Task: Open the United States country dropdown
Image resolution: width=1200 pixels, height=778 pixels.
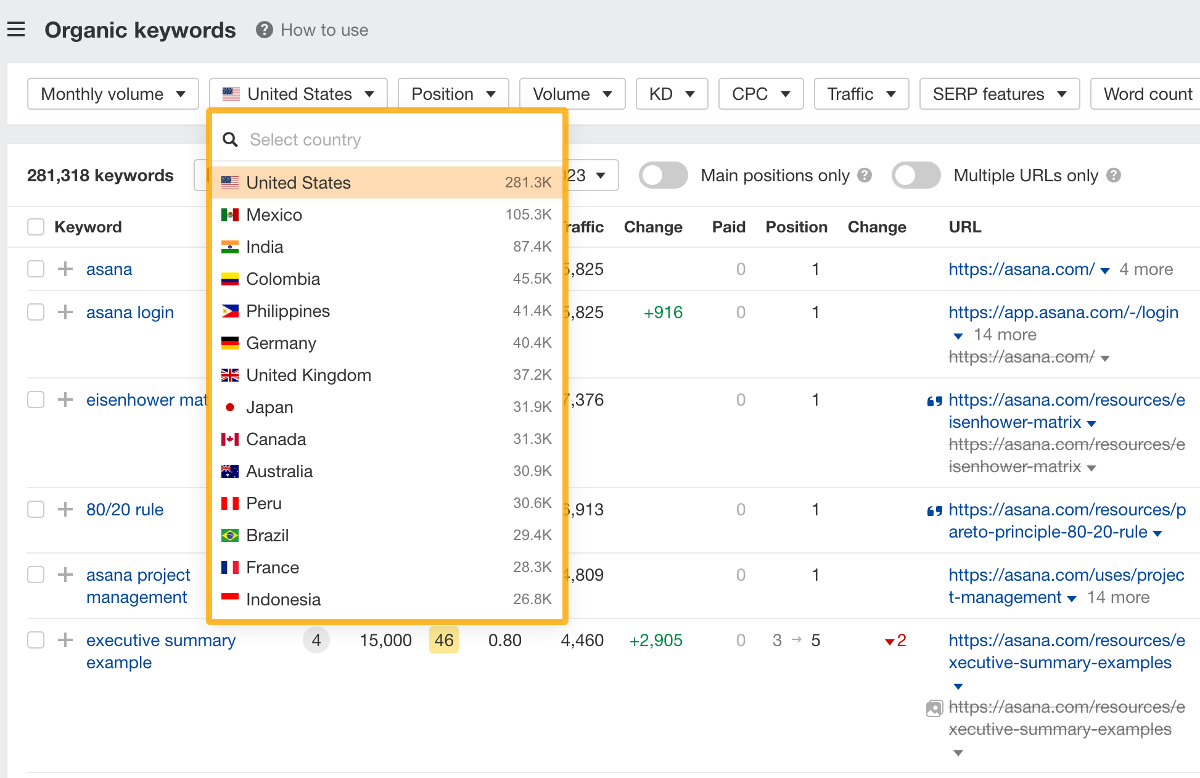Action: coord(298,94)
